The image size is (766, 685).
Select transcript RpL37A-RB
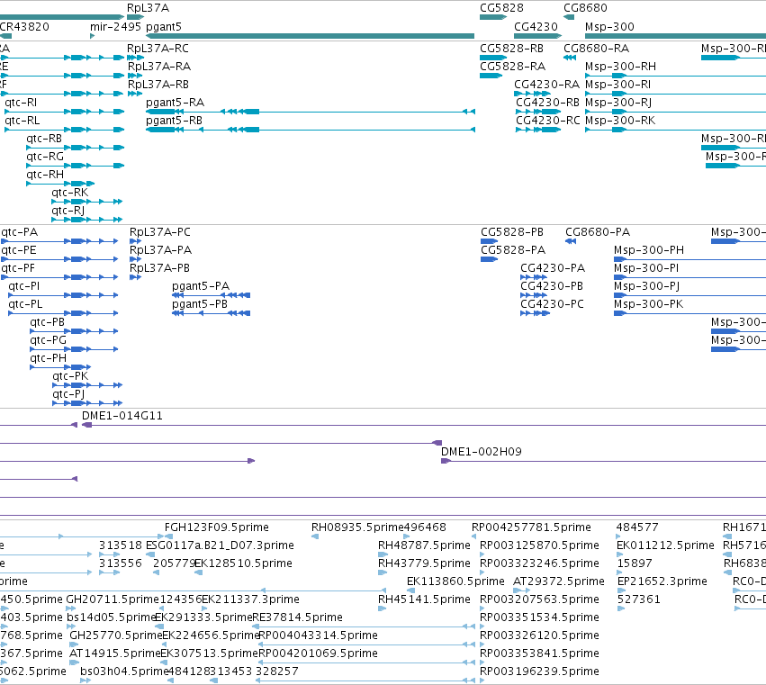(135, 94)
